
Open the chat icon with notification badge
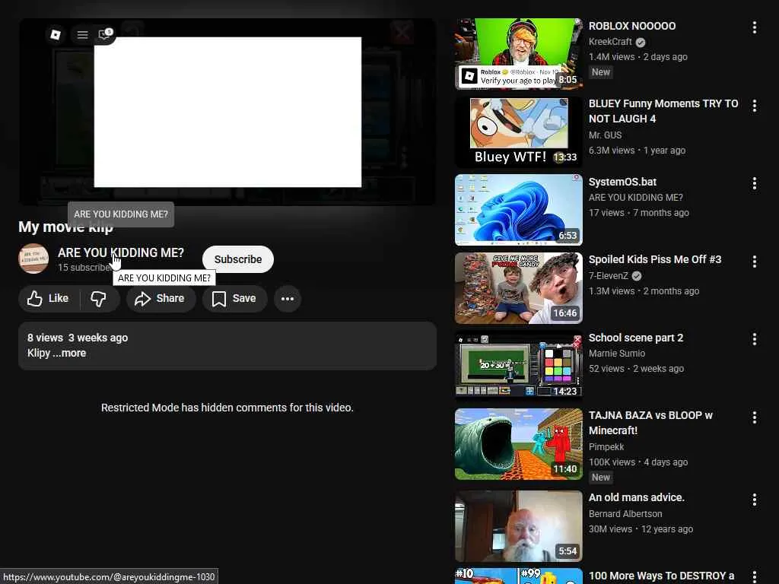pyautogui.click(x=105, y=33)
